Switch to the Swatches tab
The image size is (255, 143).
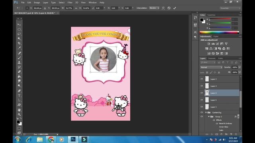[211, 15]
